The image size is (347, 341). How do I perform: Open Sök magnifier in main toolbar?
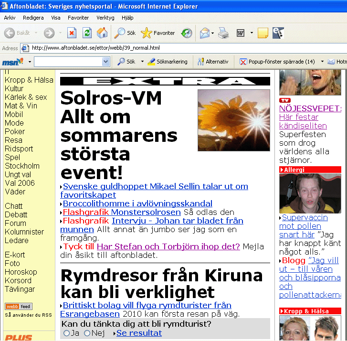tap(125, 33)
